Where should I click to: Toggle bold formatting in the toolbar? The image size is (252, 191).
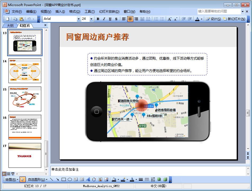(x=98, y=19)
